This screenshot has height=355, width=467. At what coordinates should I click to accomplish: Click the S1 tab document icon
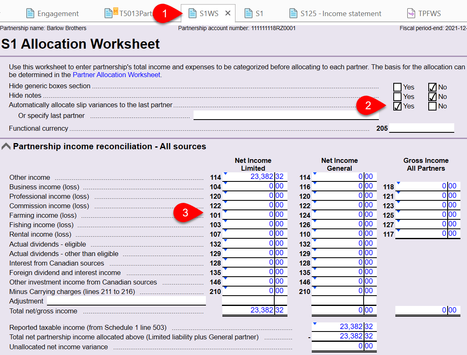point(248,14)
